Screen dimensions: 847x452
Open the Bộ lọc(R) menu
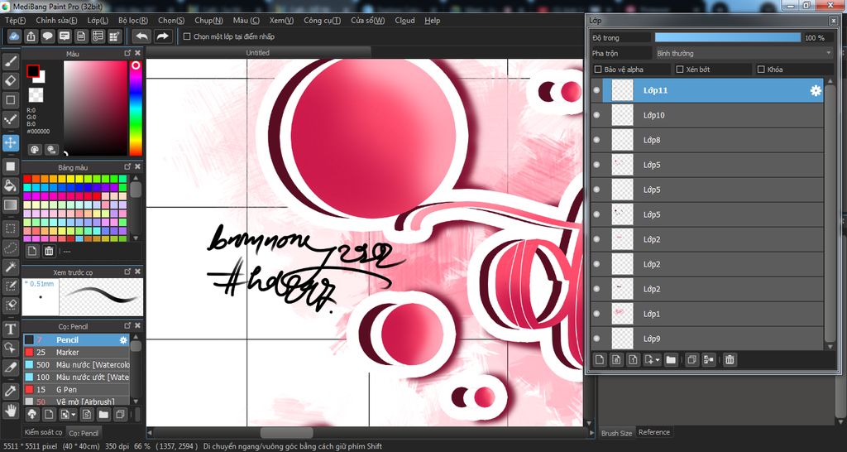[x=133, y=21]
